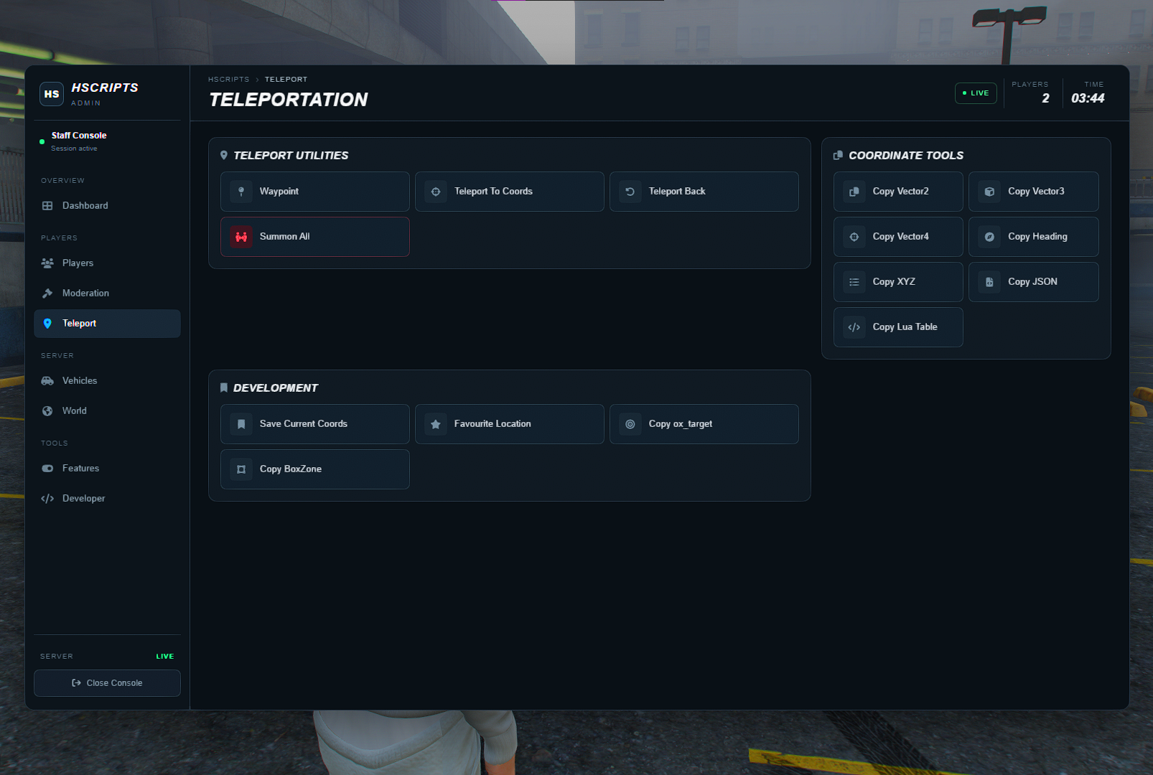Click the Copy ox_target bullseye icon
The image size is (1153, 775).
click(630, 424)
